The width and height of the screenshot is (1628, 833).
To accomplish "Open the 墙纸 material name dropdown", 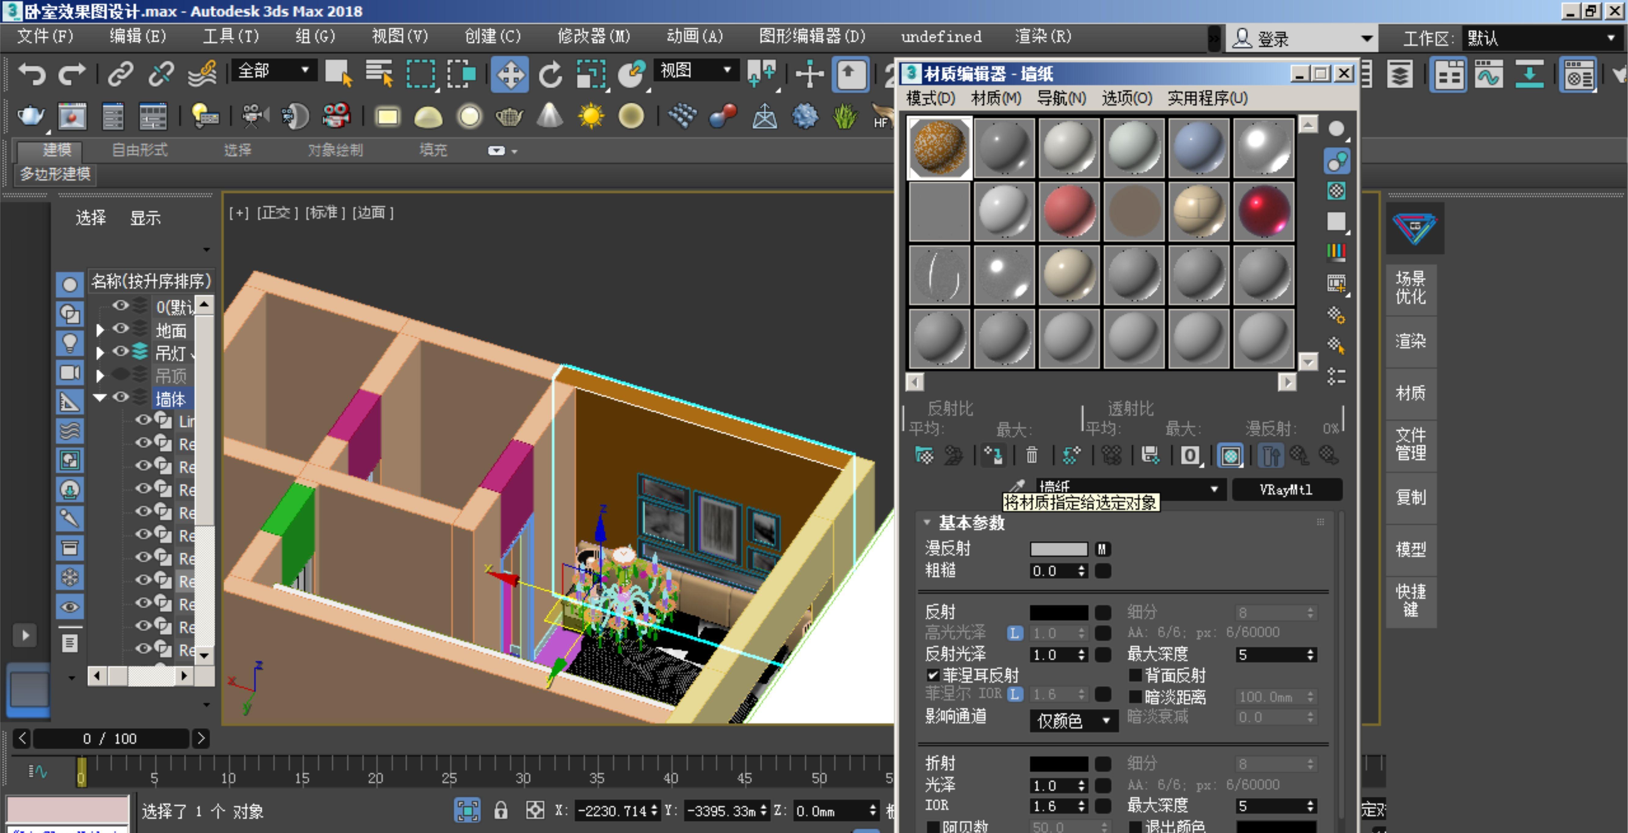I will (x=1214, y=489).
